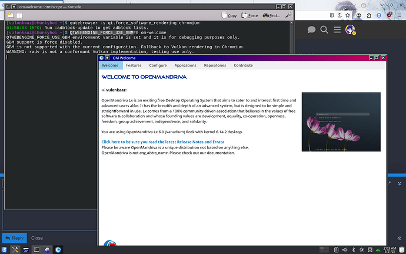Open the Applications tab
Image resolution: width=406 pixels, height=254 pixels.
(x=185, y=65)
